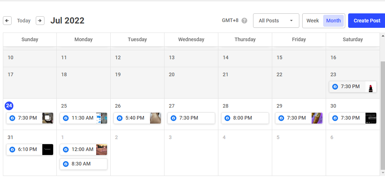This screenshot has height=181, width=385.
Task: Switch calendar to Month view
Action: [333, 21]
